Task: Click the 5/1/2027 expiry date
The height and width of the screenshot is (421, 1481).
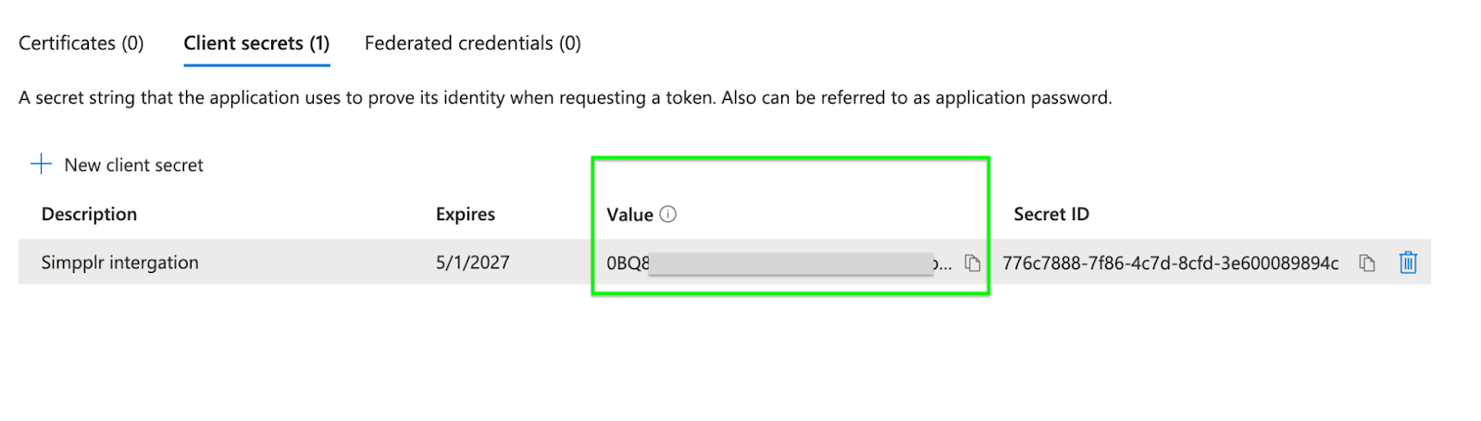Action: [473, 263]
